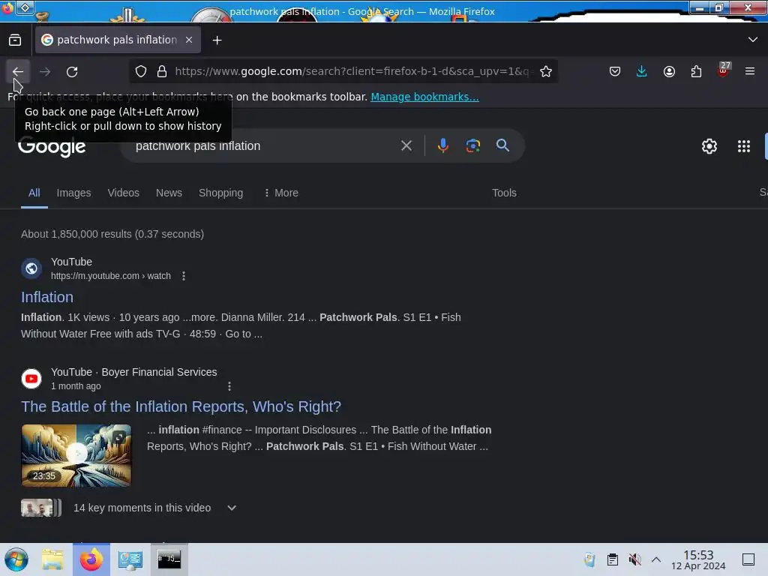Screen dimensions: 768x576
Task: Click the YouTube favicon of second result
Action: (x=31, y=379)
